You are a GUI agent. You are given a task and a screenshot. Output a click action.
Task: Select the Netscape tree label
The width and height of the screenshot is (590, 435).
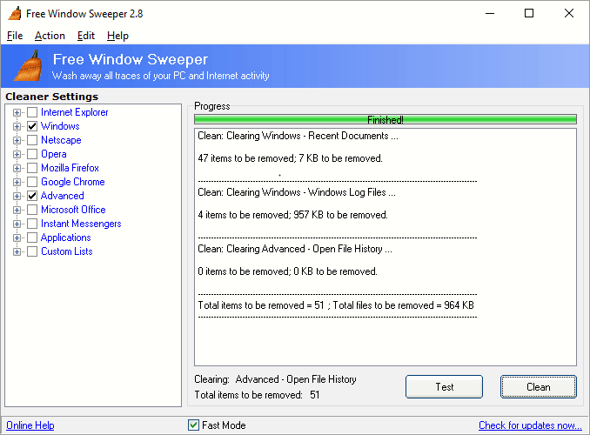tap(61, 140)
